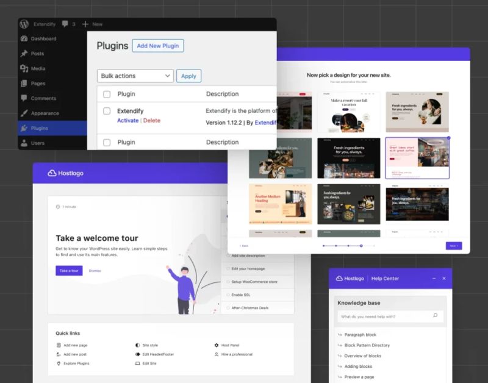Click the Site style half-circle icon
Viewport: 488px width, 383px height.
[138, 345]
